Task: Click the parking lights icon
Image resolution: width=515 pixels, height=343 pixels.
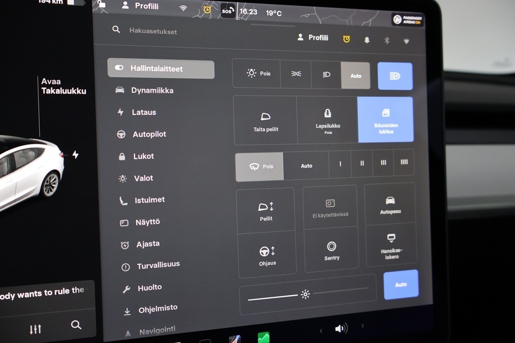Action: pos(296,74)
